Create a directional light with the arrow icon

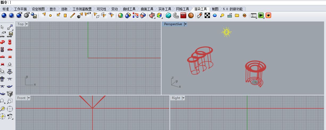[58, 15]
